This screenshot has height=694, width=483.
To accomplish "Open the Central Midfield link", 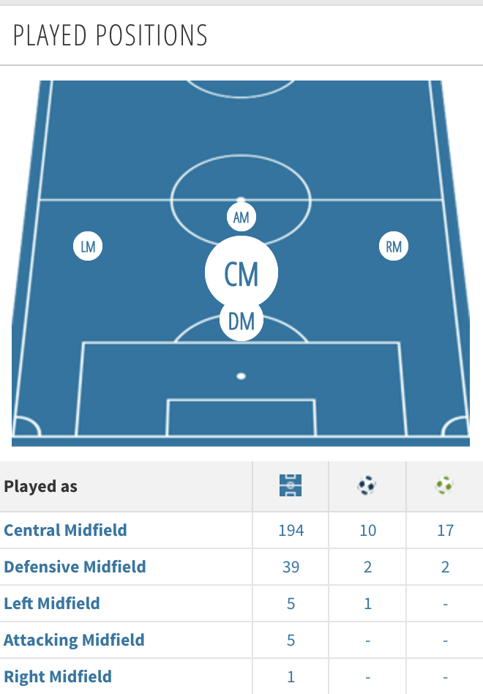I will [x=65, y=530].
